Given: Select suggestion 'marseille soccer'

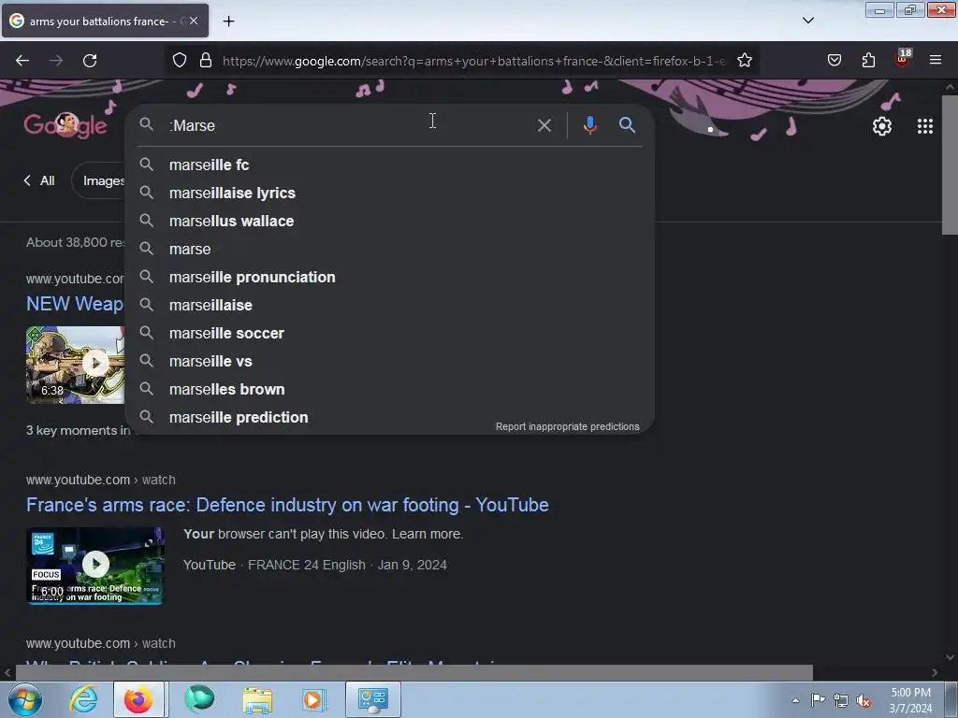Looking at the screenshot, I should coord(390,334).
